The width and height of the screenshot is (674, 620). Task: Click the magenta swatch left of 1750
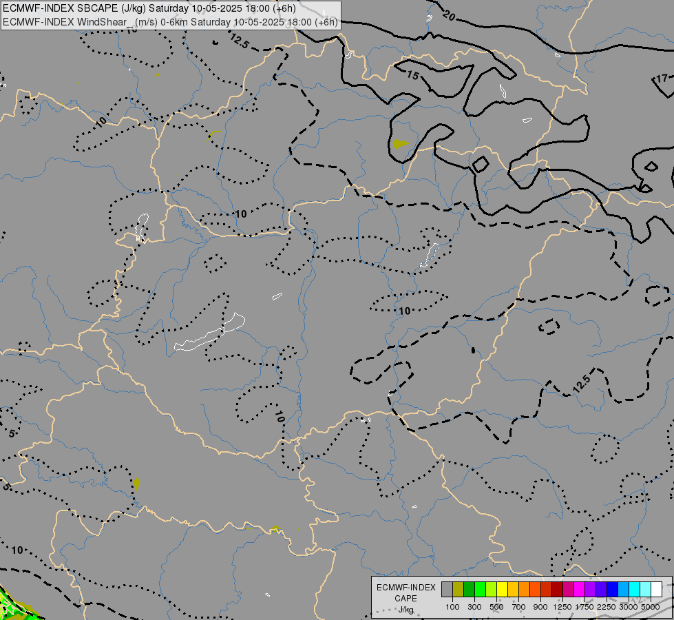click(579, 589)
